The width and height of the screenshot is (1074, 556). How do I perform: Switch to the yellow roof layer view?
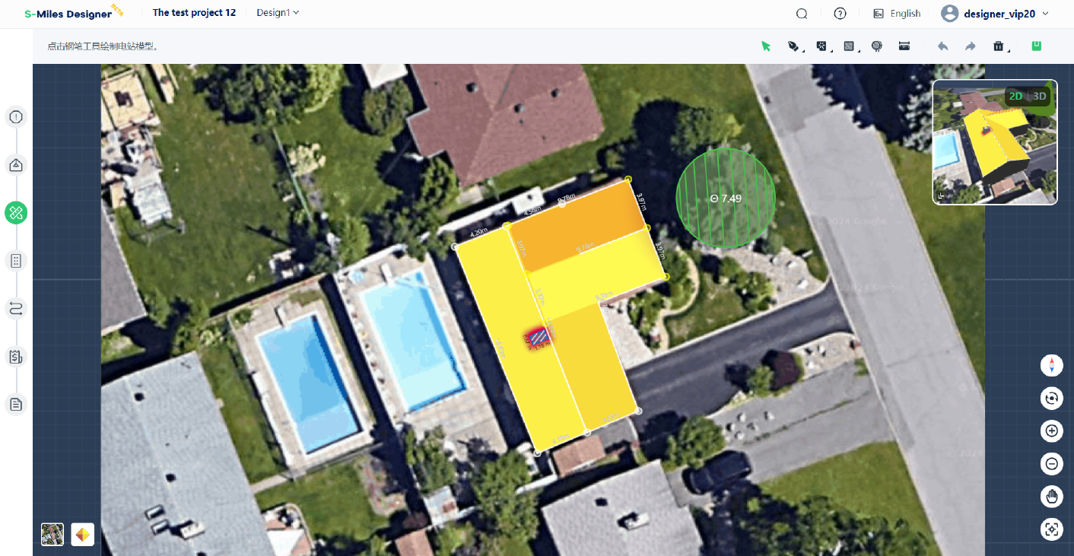83,535
